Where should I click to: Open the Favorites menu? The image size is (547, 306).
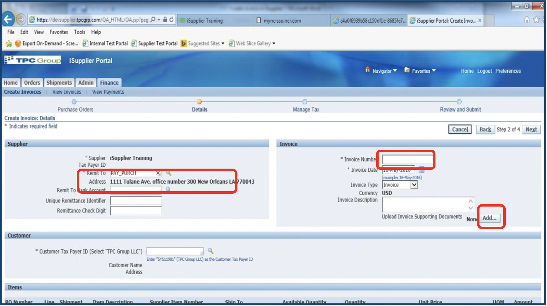coord(59,32)
